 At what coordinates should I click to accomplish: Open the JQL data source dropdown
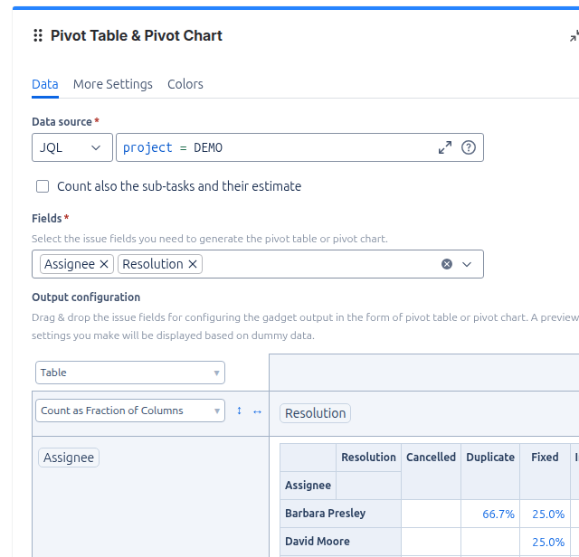point(71,147)
